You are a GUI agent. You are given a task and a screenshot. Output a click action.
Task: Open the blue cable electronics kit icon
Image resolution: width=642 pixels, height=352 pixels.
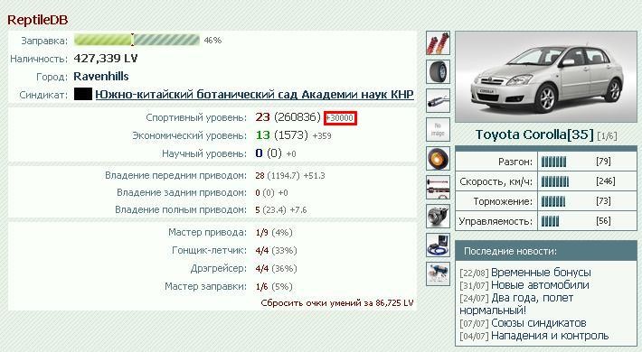(438, 245)
